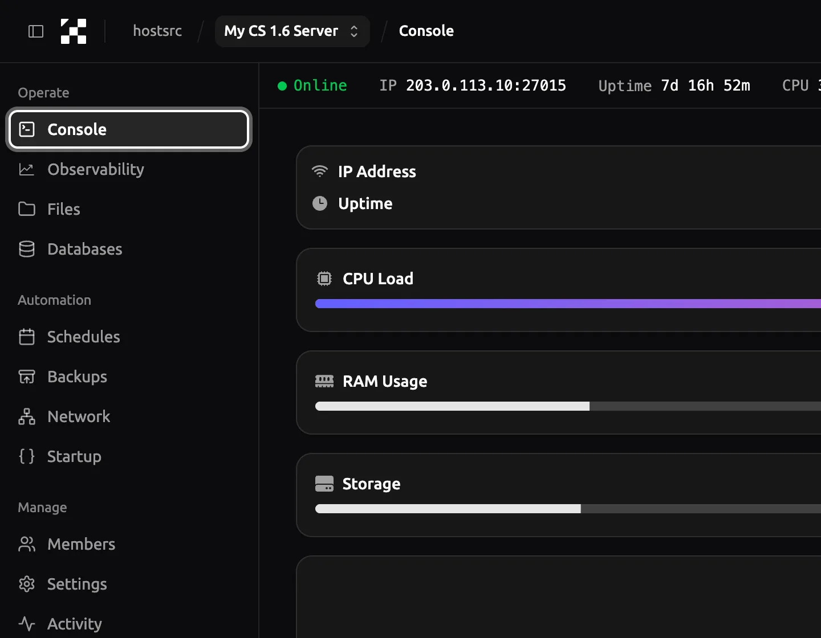
Task: Open the hostsrc breadcrumb link
Action: click(x=157, y=31)
